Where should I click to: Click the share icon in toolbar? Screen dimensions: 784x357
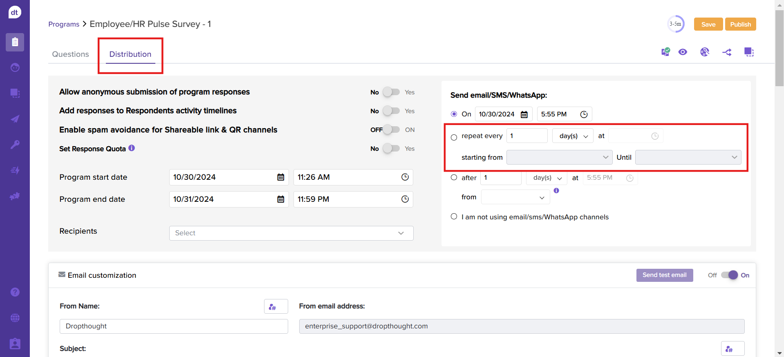tap(727, 52)
